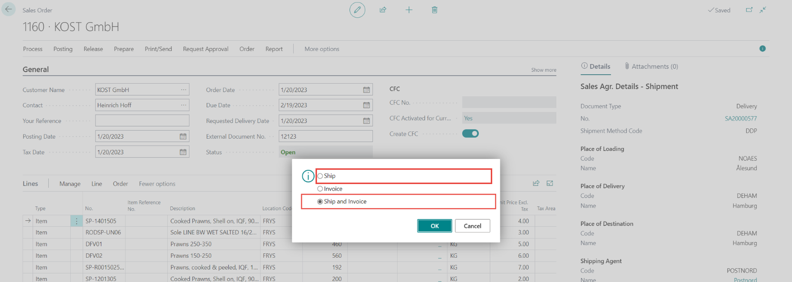Image resolution: width=792 pixels, height=282 pixels.
Task: Click the pencil edit icon
Action: (357, 10)
